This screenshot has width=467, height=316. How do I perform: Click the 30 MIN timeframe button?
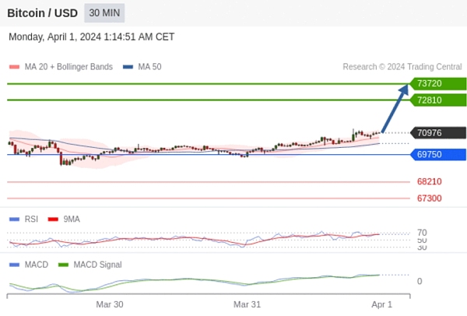pyautogui.click(x=104, y=13)
